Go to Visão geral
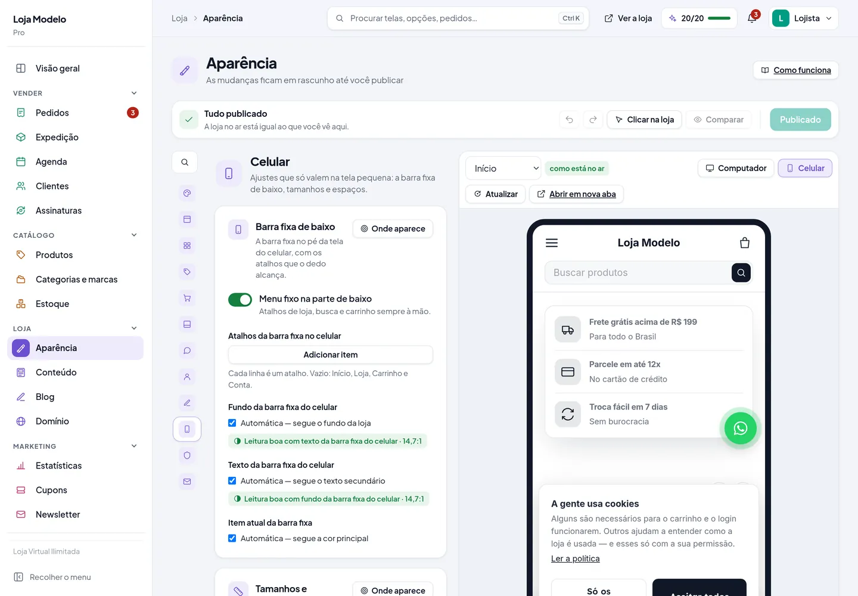The height and width of the screenshot is (596, 858). [x=76, y=69]
